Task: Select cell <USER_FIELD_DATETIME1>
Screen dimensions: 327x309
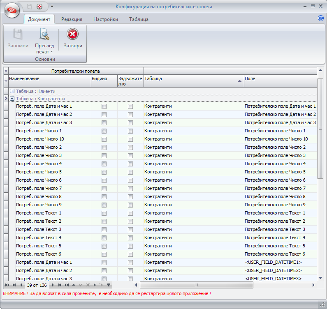Action: (280, 262)
